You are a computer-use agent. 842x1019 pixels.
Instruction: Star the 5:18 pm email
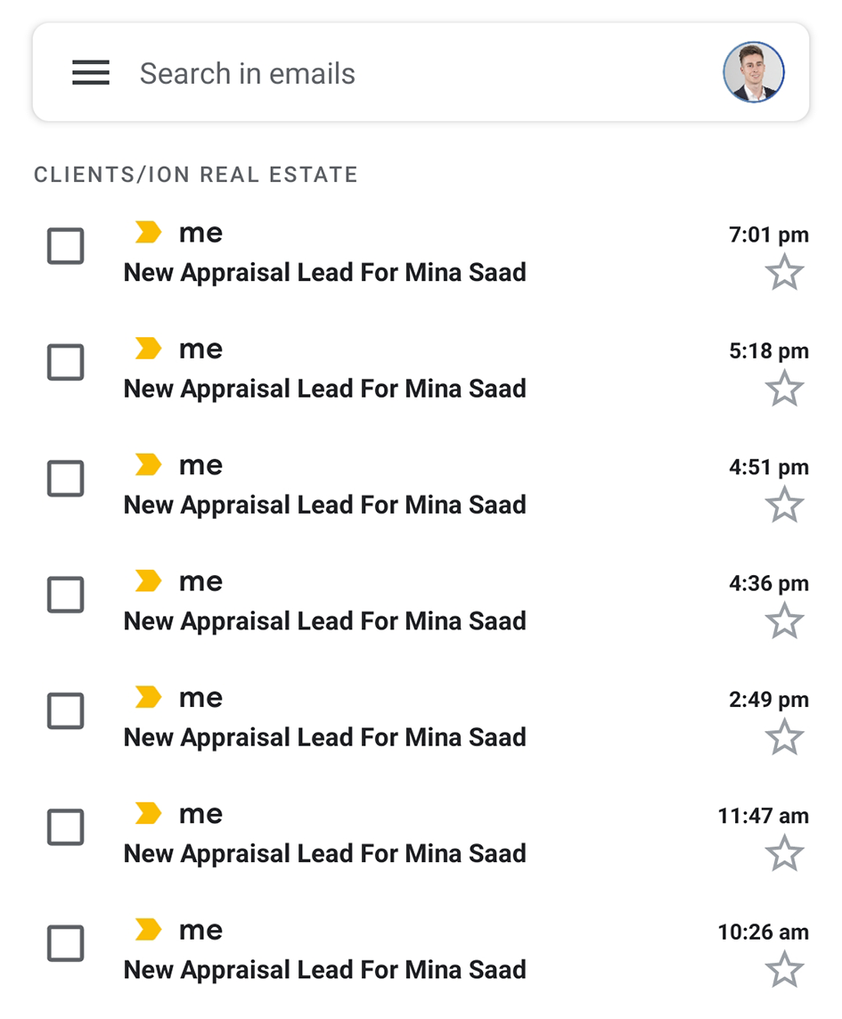[x=784, y=389]
